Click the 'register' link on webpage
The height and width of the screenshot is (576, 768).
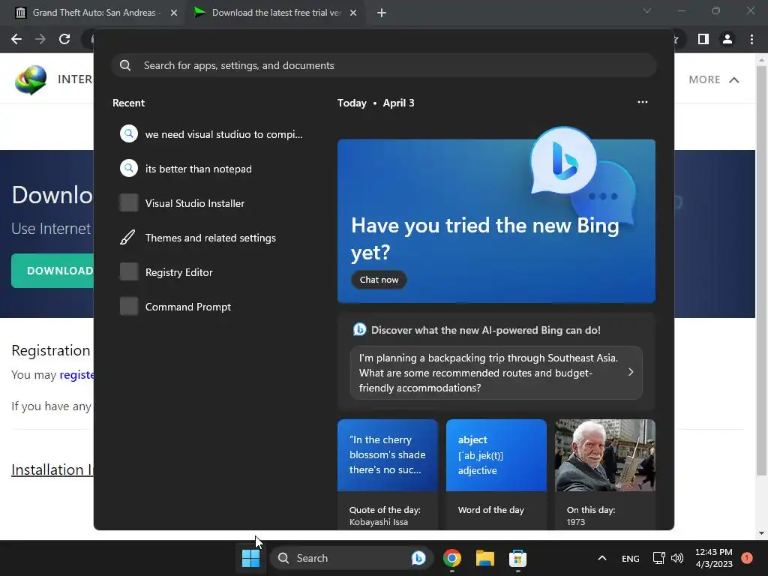coord(76,375)
